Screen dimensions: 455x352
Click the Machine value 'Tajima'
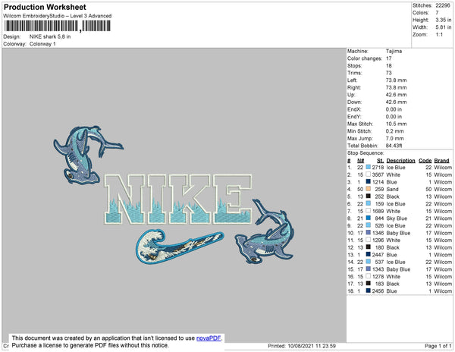tap(394, 51)
